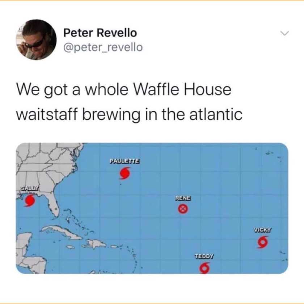Click the Yucatan peninsula on the map
The width and height of the screenshot is (304, 304).
click(x=24, y=243)
